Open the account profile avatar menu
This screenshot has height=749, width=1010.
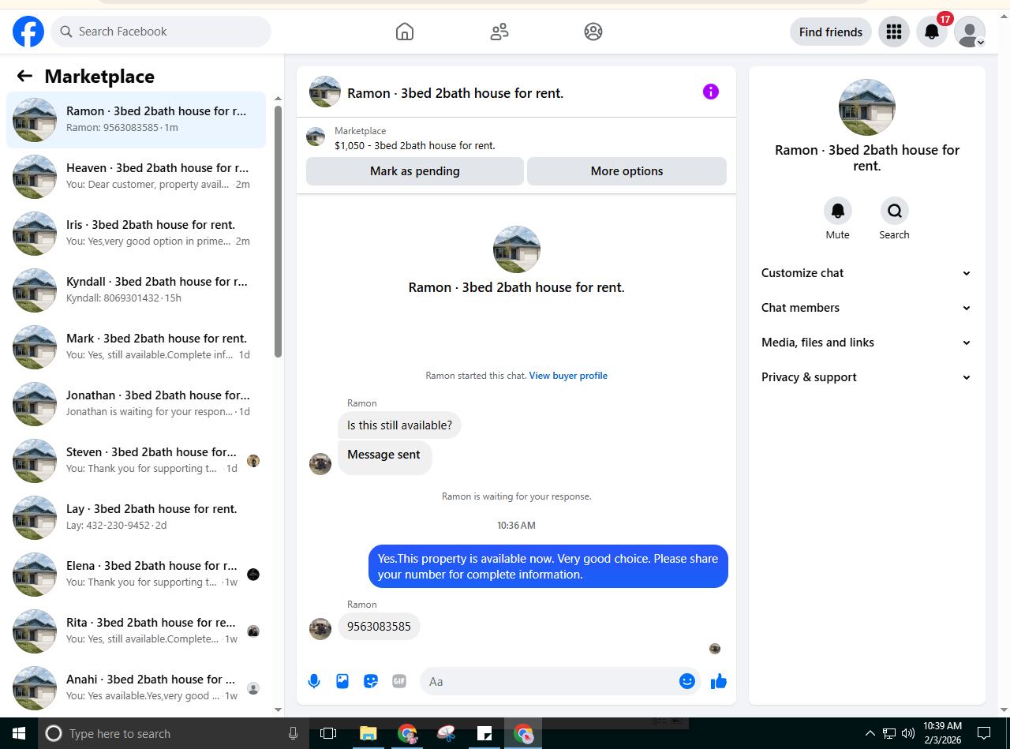[x=970, y=32]
